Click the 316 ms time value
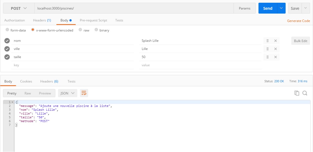 point(302,81)
